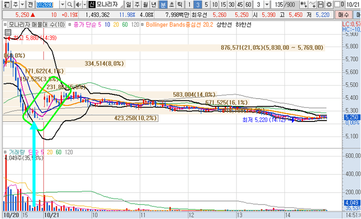
Task: Click the 최우선 label in quote bar
Action: pos(199,15)
